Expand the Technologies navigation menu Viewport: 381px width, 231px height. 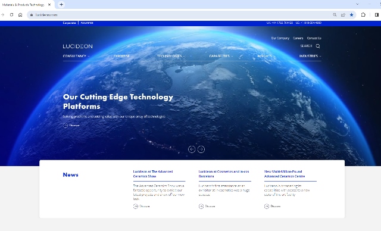171,56
